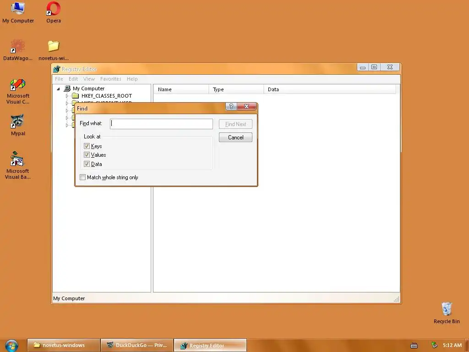The image size is (469, 352).
Task: Click the Type column header
Action: point(236,89)
